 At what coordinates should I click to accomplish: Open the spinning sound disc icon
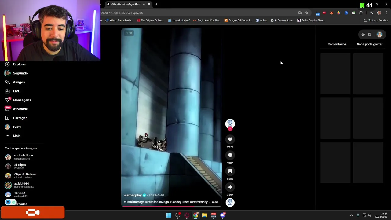coord(230,202)
